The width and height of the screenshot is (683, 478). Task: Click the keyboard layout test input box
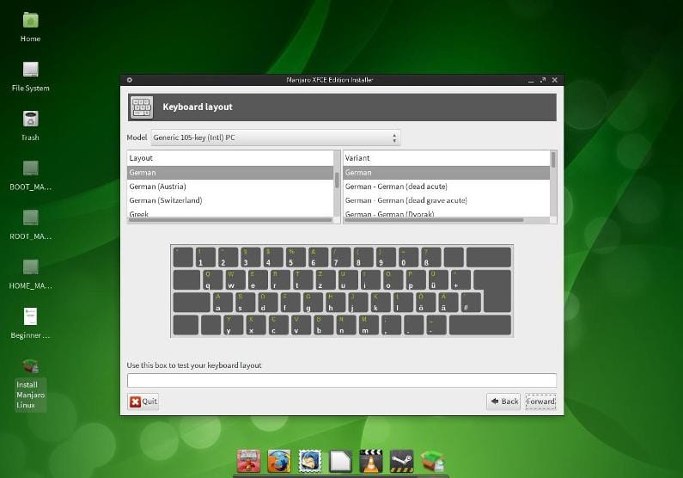[x=342, y=380]
